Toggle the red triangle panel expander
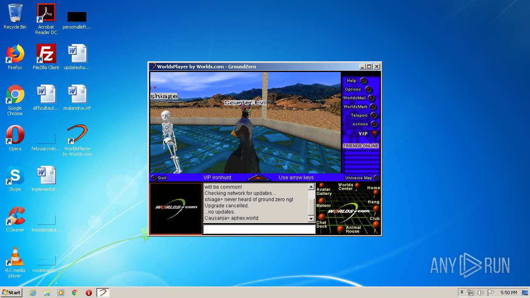Image resolution: width=530 pixels, height=298 pixels. click(258, 178)
